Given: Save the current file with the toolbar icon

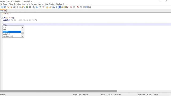Looking at the screenshot, I should (2, 7).
